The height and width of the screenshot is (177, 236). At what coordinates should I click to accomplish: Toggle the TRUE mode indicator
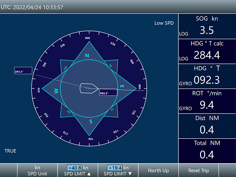10,151
